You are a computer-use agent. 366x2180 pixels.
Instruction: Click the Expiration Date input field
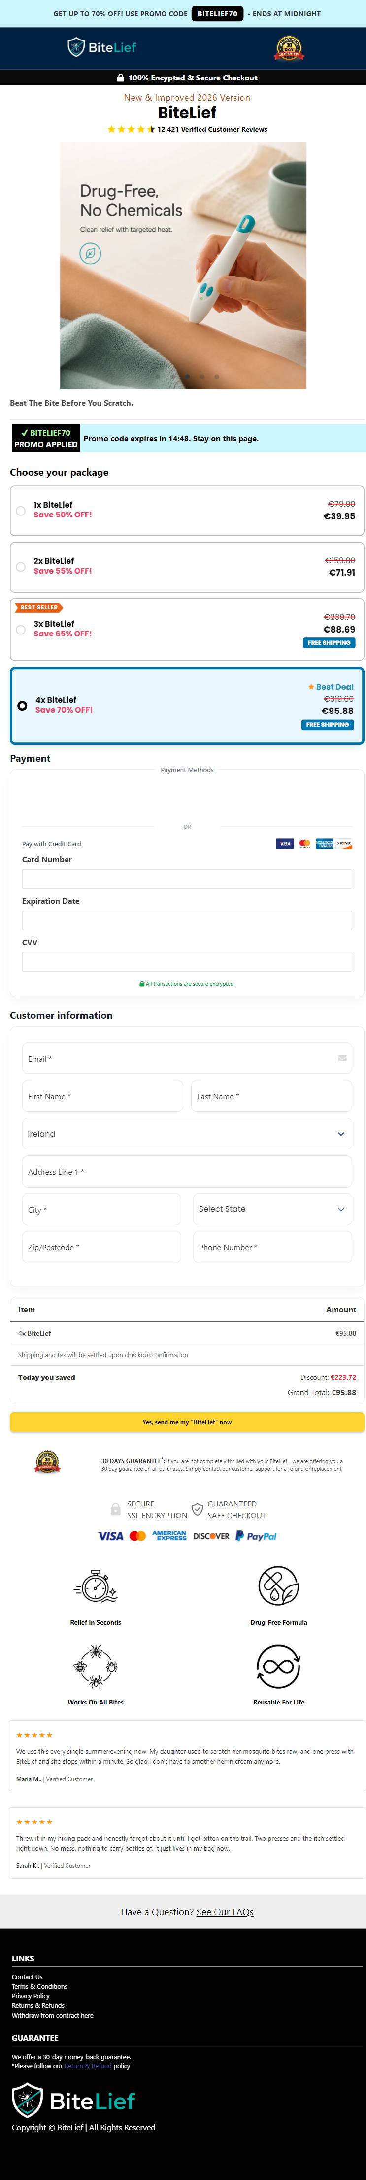(186, 920)
